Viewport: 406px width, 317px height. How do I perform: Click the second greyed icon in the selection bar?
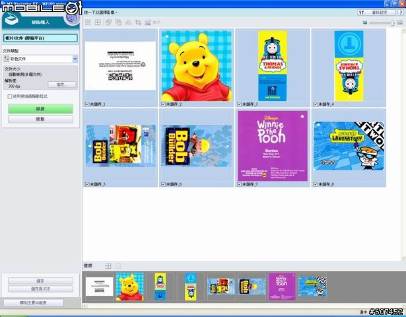118,265
